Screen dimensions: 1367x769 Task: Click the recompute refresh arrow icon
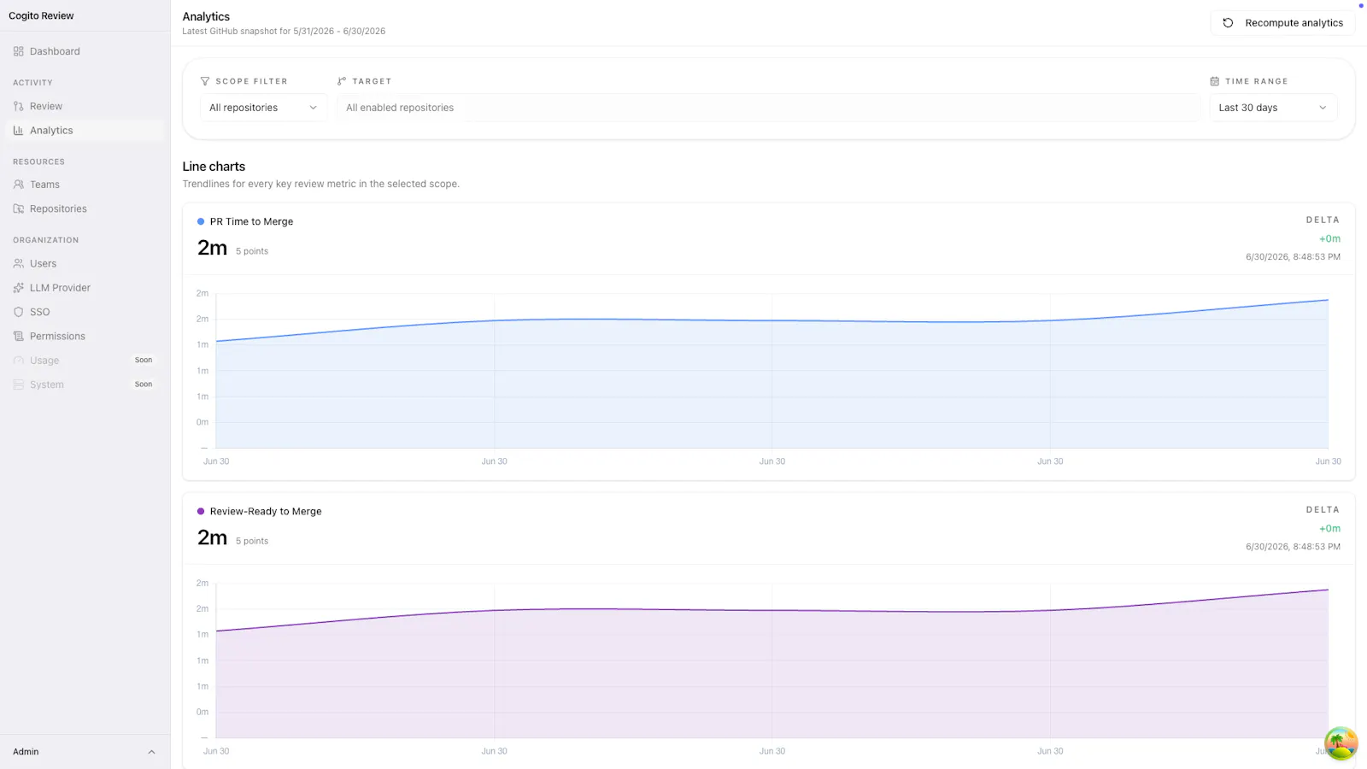[x=1228, y=23]
